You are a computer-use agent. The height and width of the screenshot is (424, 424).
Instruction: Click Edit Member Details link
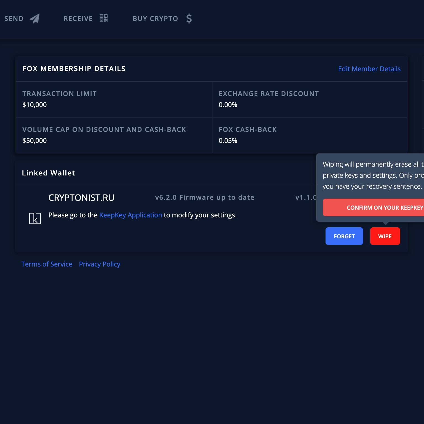(x=369, y=69)
